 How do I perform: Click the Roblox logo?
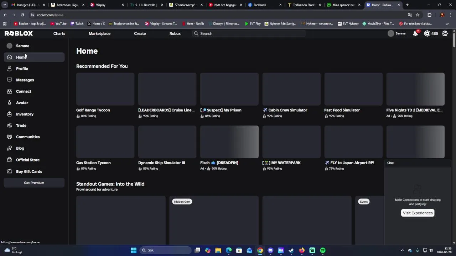pos(19,33)
